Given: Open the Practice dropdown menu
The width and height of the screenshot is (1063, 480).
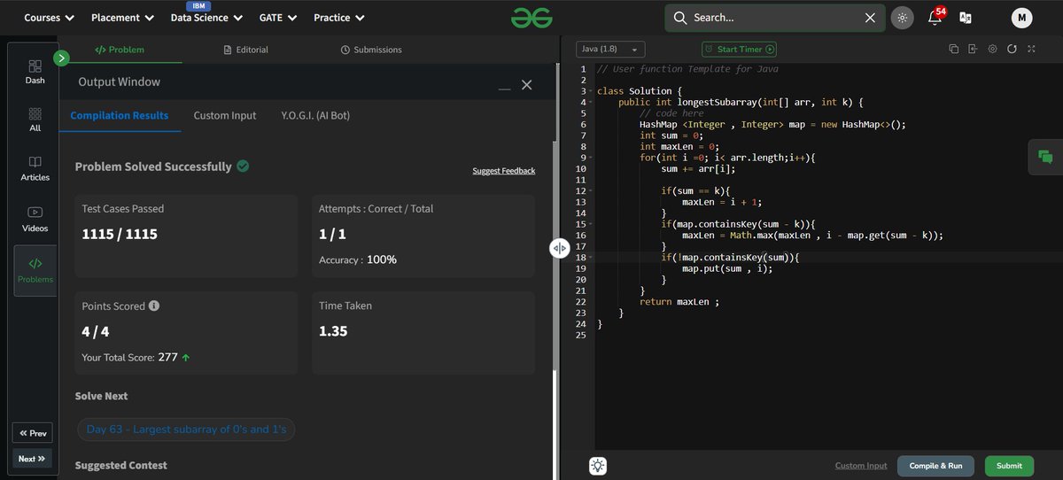Looking at the screenshot, I should (338, 18).
